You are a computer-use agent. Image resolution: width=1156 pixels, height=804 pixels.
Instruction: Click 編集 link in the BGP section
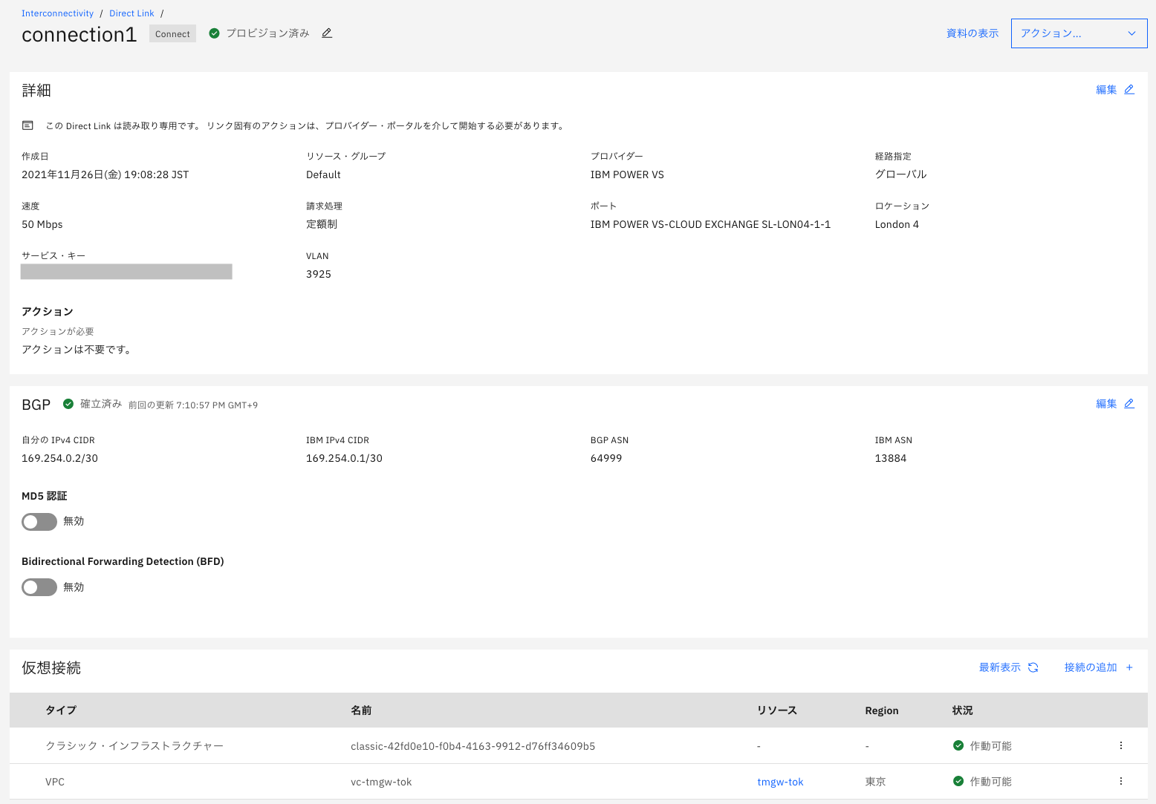[x=1106, y=404]
